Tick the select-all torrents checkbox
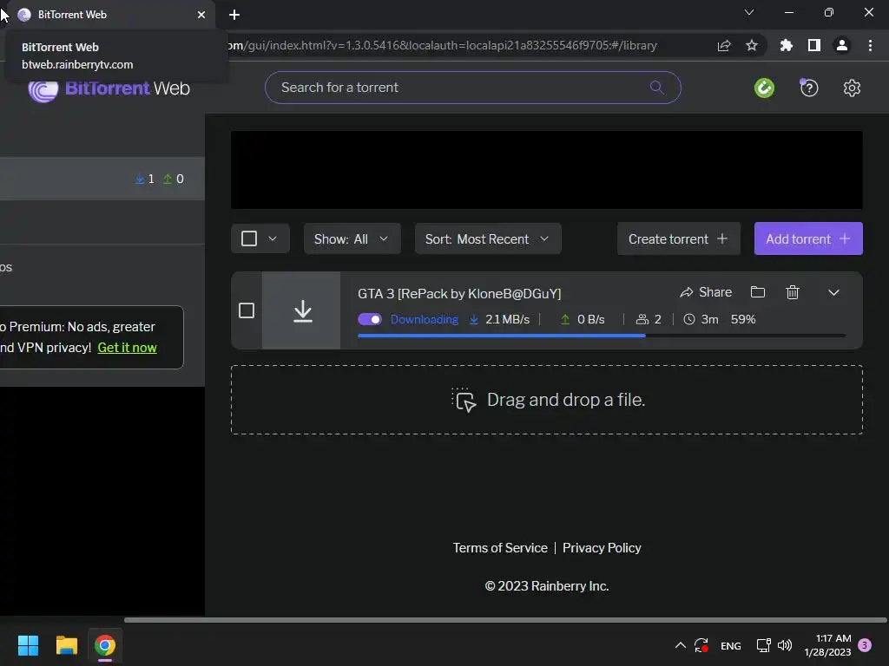 coord(249,238)
